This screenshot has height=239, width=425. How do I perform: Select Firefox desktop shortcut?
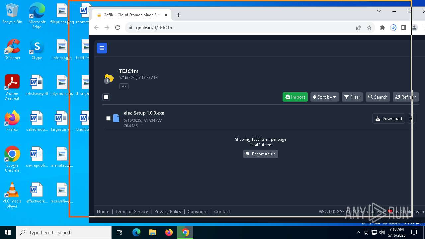(x=12, y=121)
